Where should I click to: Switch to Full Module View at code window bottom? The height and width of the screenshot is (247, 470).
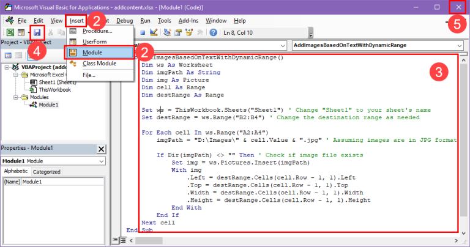pos(123,240)
